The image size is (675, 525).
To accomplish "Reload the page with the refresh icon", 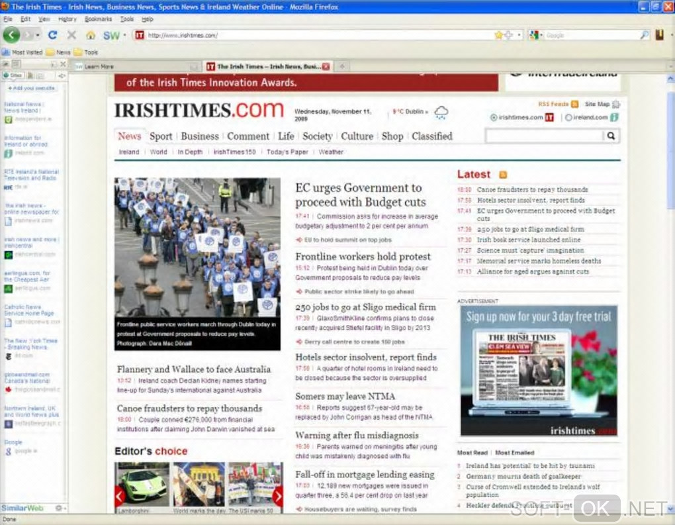I will click(x=52, y=35).
